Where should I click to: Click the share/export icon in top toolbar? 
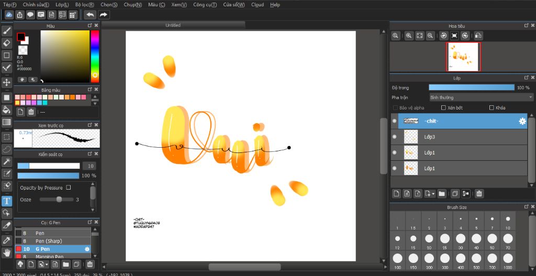(x=20, y=15)
